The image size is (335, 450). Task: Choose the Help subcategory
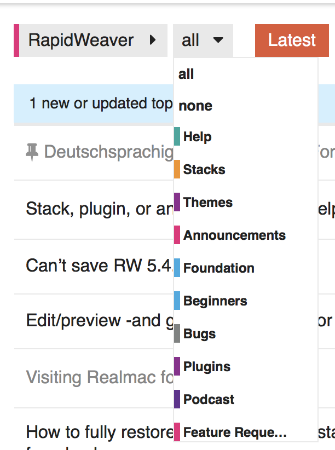click(x=197, y=137)
